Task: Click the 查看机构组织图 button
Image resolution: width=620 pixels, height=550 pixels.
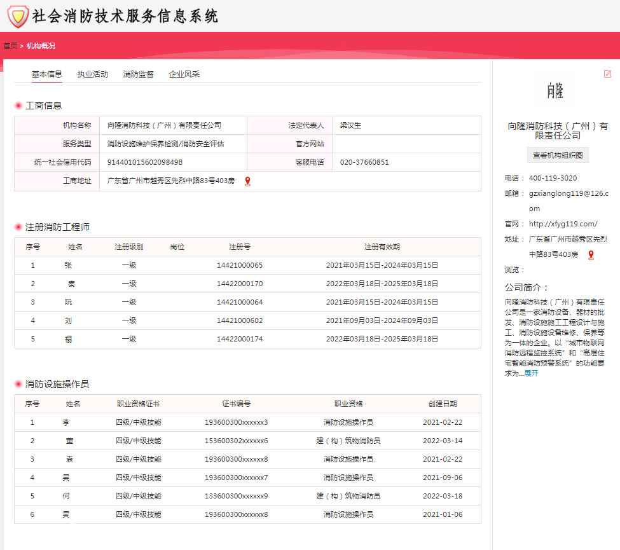Action: [558, 155]
